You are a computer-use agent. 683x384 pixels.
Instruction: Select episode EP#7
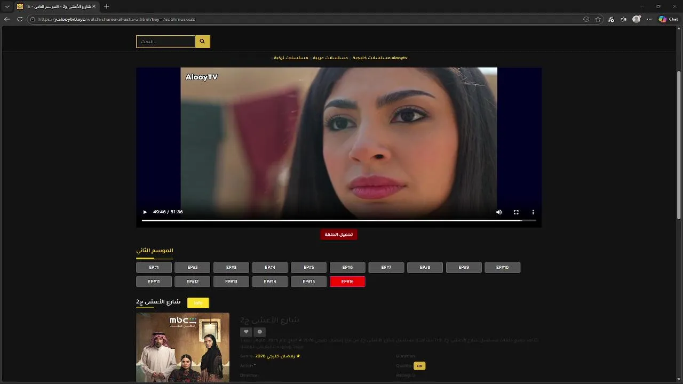click(386, 267)
